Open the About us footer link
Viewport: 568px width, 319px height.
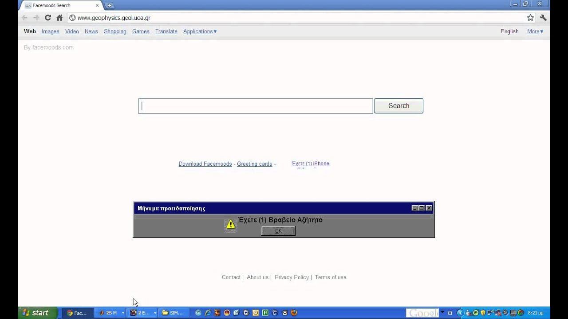(x=257, y=277)
